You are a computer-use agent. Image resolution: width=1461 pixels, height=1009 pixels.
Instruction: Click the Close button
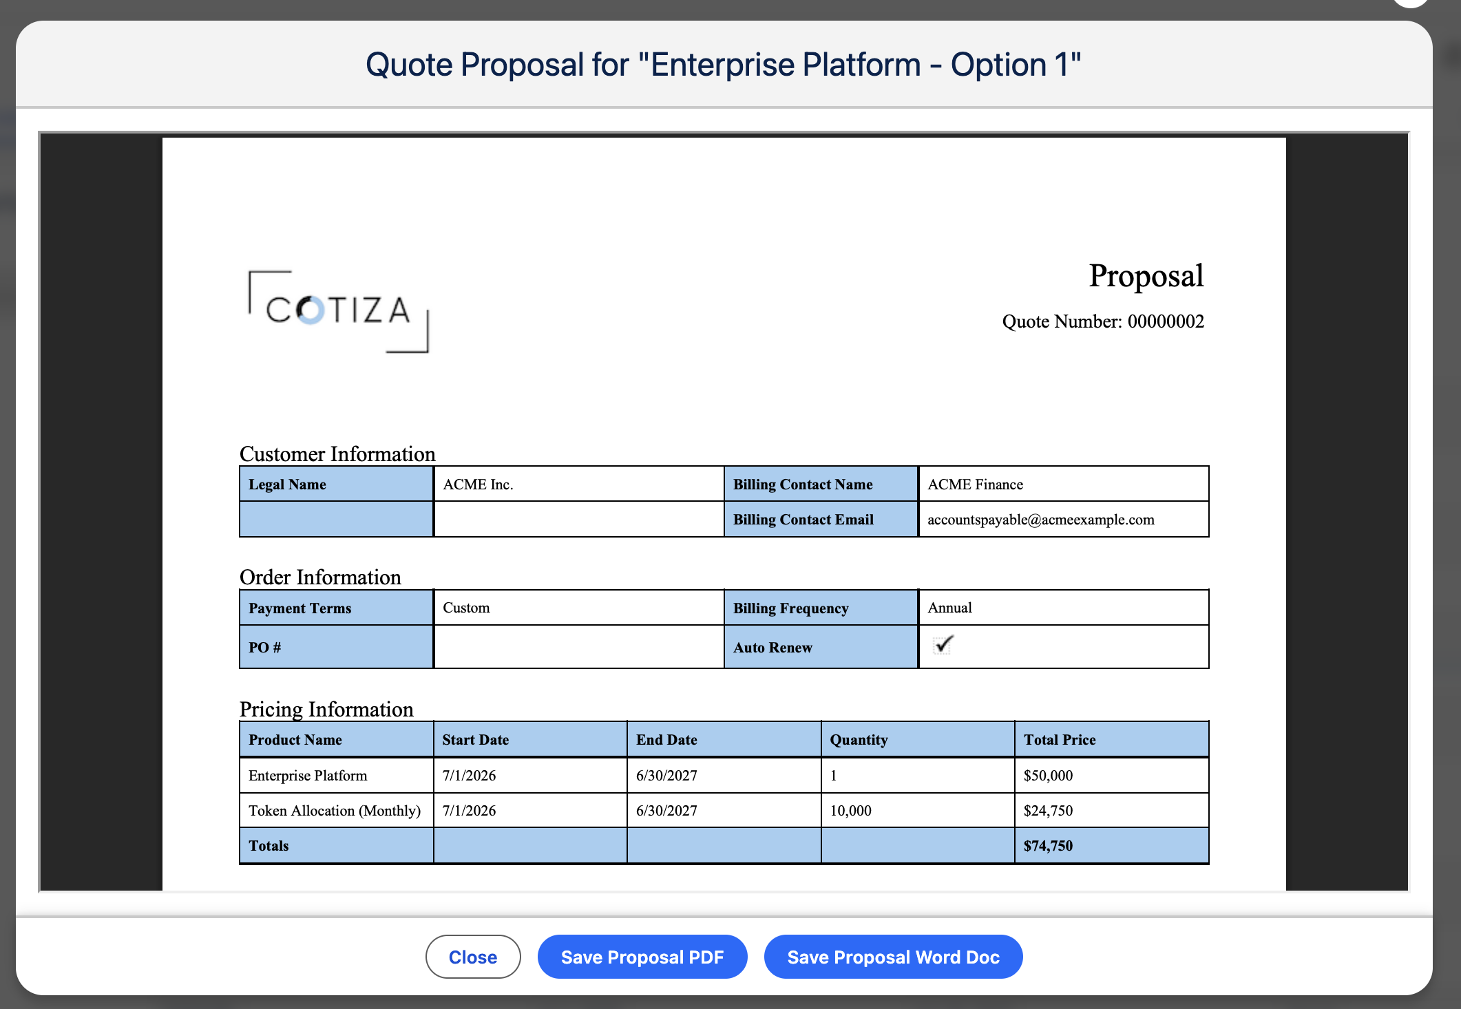point(473,957)
